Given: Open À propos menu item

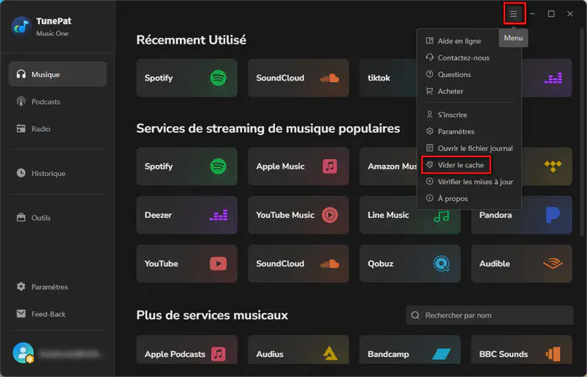Looking at the screenshot, I should [x=469, y=199].
